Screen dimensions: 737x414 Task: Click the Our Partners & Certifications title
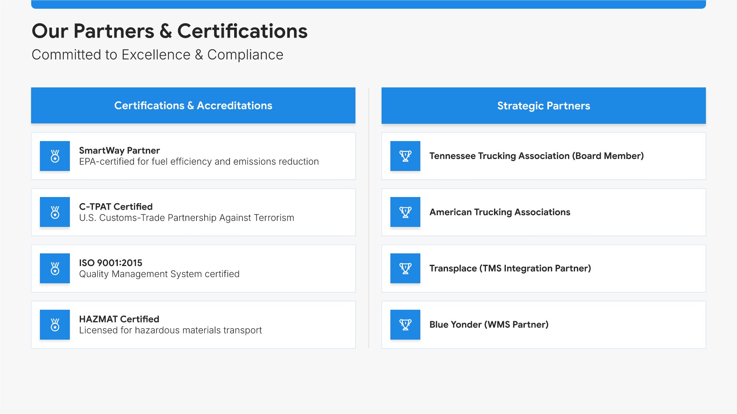pos(169,31)
